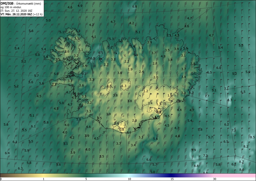Click the map value '6.4' at left edge
The image size is (256, 181).
[x=7, y=153]
